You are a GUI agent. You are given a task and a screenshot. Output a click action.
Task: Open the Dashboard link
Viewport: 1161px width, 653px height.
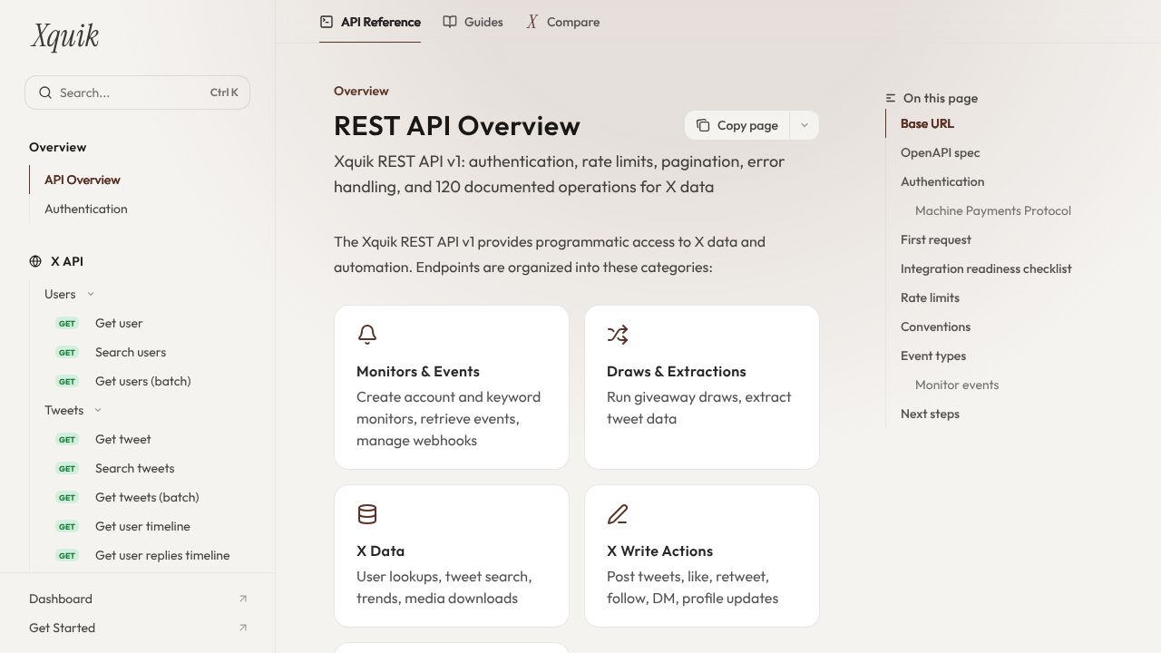tap(61, 599)
